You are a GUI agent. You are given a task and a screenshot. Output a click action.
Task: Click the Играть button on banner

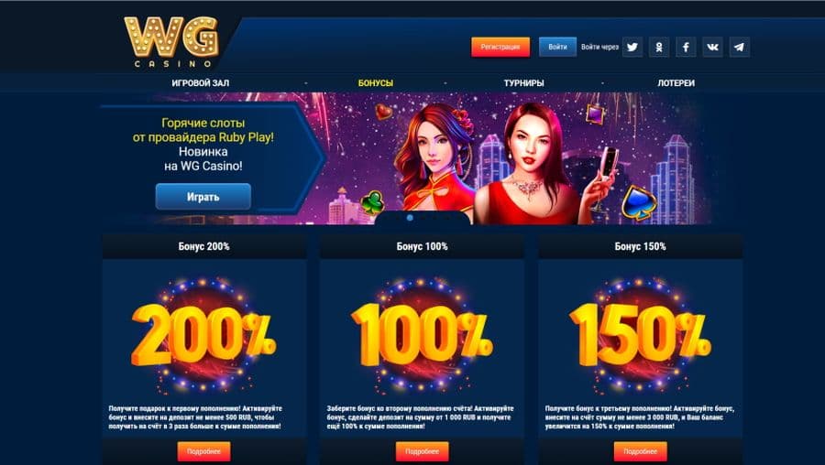[x=203, y=197]
